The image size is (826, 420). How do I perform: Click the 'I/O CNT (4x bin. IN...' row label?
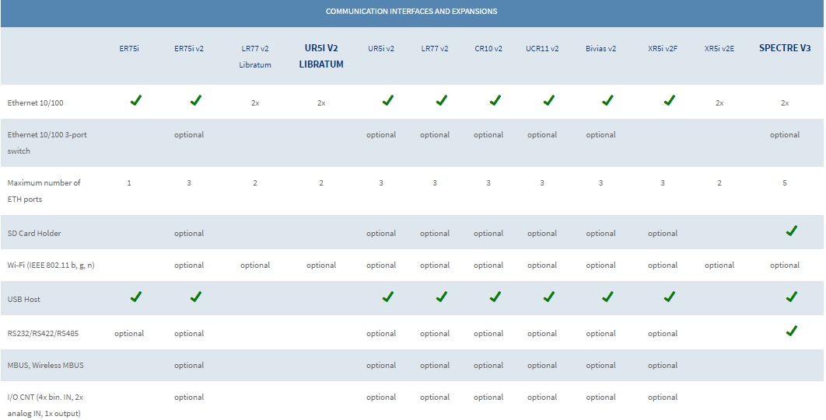coord(46,405)
